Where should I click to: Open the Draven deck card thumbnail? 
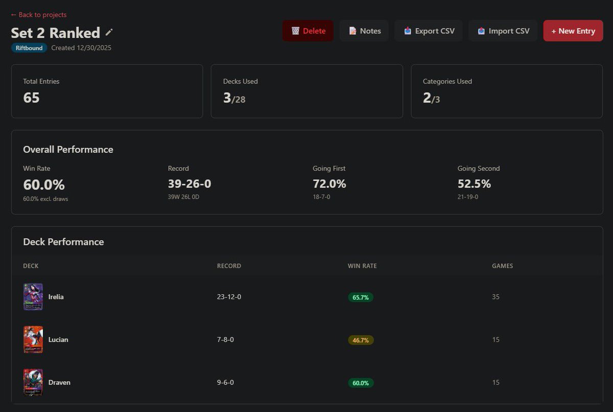33,382
